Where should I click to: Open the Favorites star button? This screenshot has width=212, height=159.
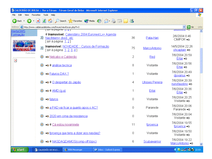pyautogui.click(x=75, y=21)
